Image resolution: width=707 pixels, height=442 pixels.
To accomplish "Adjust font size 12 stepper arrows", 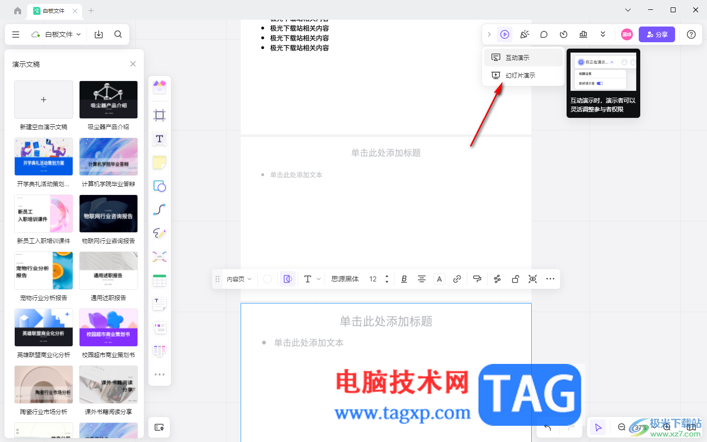I will point(387,279).
